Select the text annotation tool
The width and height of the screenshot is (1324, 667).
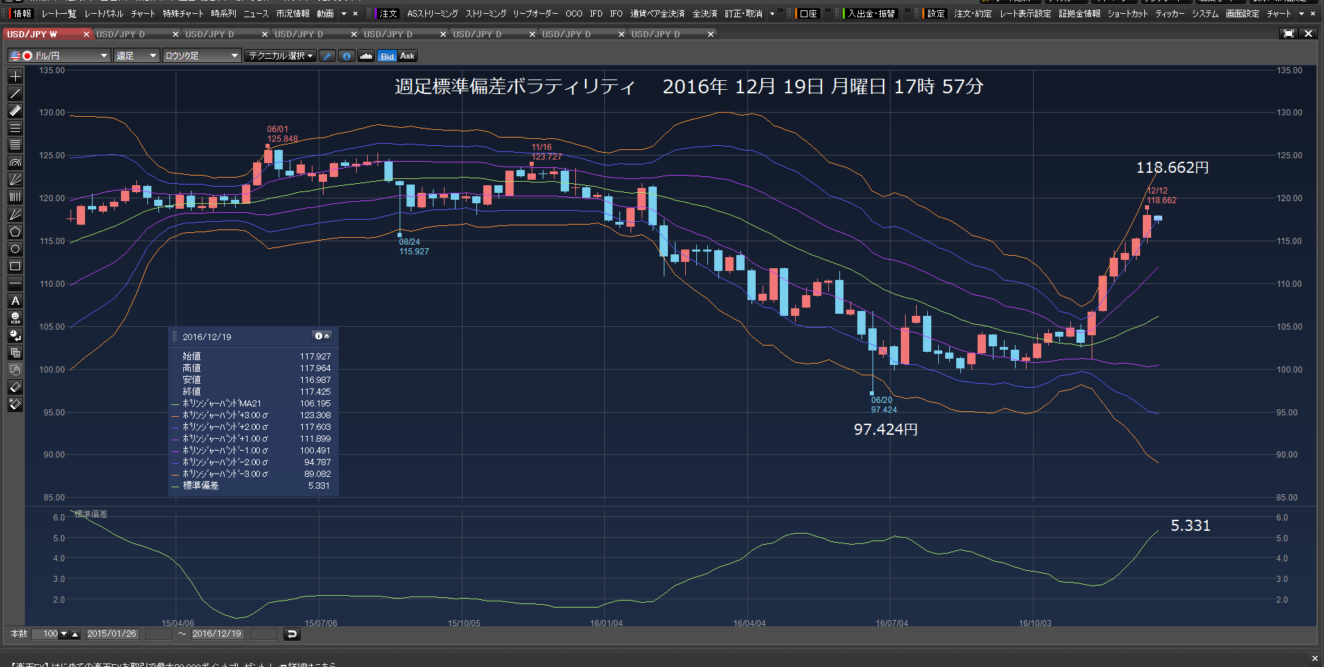click(15, 301)
